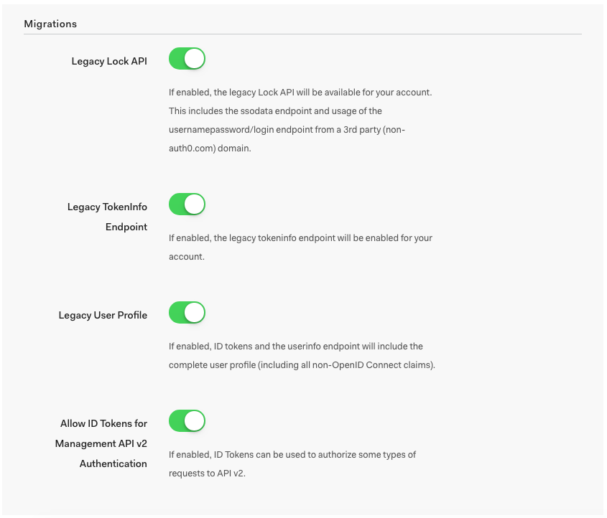The image size is (607, 518).
Task: Re-enable the Legacy Lock API switch
Action: 187,59
